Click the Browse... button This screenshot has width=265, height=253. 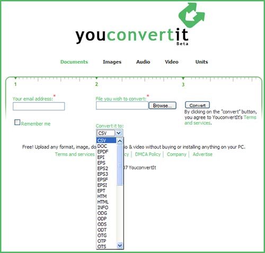point(163,106)
